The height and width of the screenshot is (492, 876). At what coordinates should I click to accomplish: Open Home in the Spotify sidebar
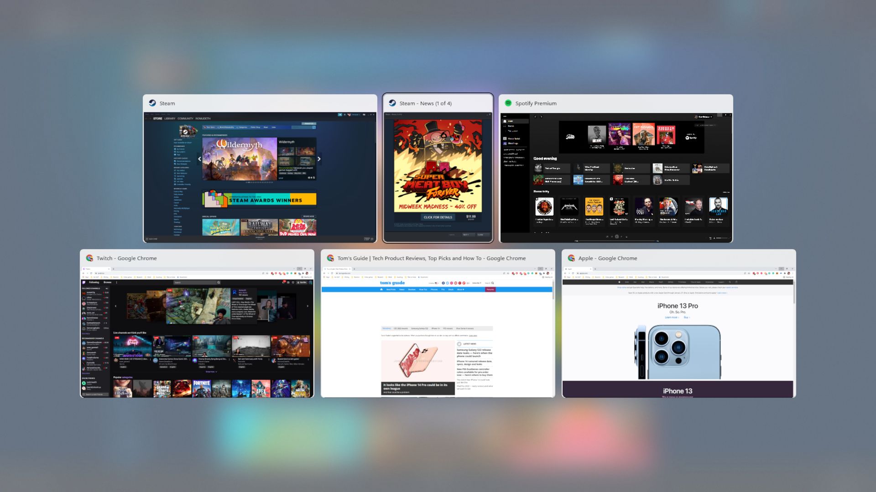click(x=510, y=121)
